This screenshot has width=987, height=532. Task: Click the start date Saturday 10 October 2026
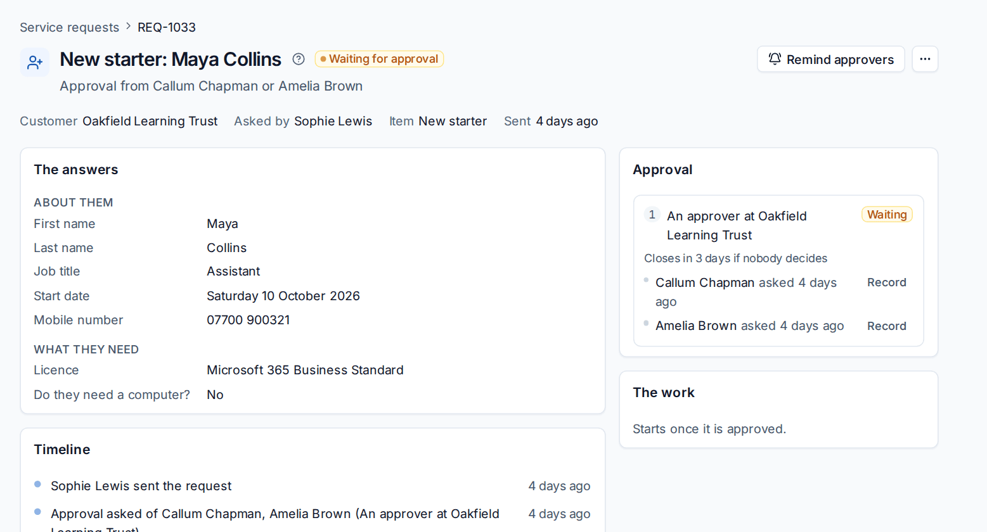point(283,296)
